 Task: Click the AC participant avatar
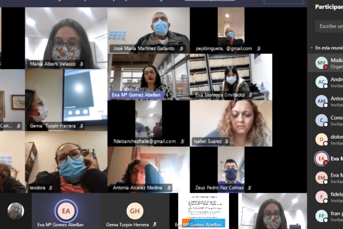322,82
